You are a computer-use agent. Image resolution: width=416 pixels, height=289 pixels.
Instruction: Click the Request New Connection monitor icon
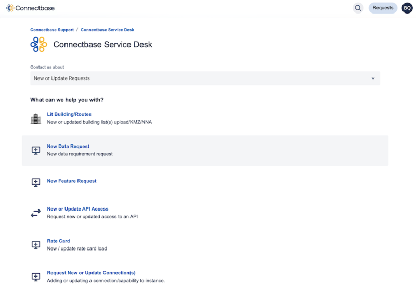pyautogui.click(x=35, y=277)
